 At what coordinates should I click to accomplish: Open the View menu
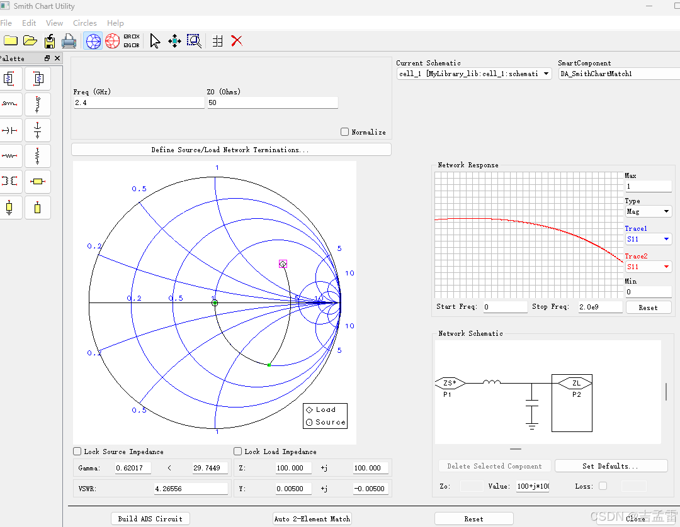click(x=54, y=23)
